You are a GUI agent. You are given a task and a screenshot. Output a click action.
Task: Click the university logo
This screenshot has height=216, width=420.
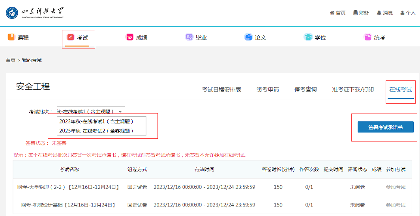(35, 13)
